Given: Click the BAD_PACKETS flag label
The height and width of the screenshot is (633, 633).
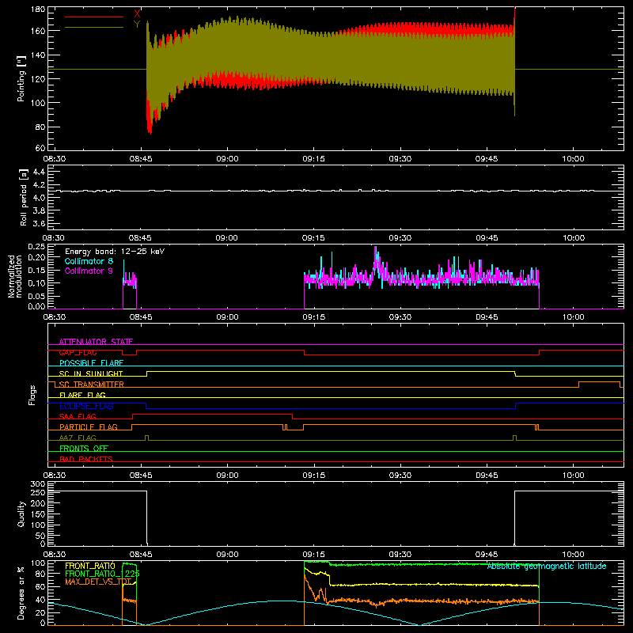Looking at the screenshot, I should coord(86,459).
